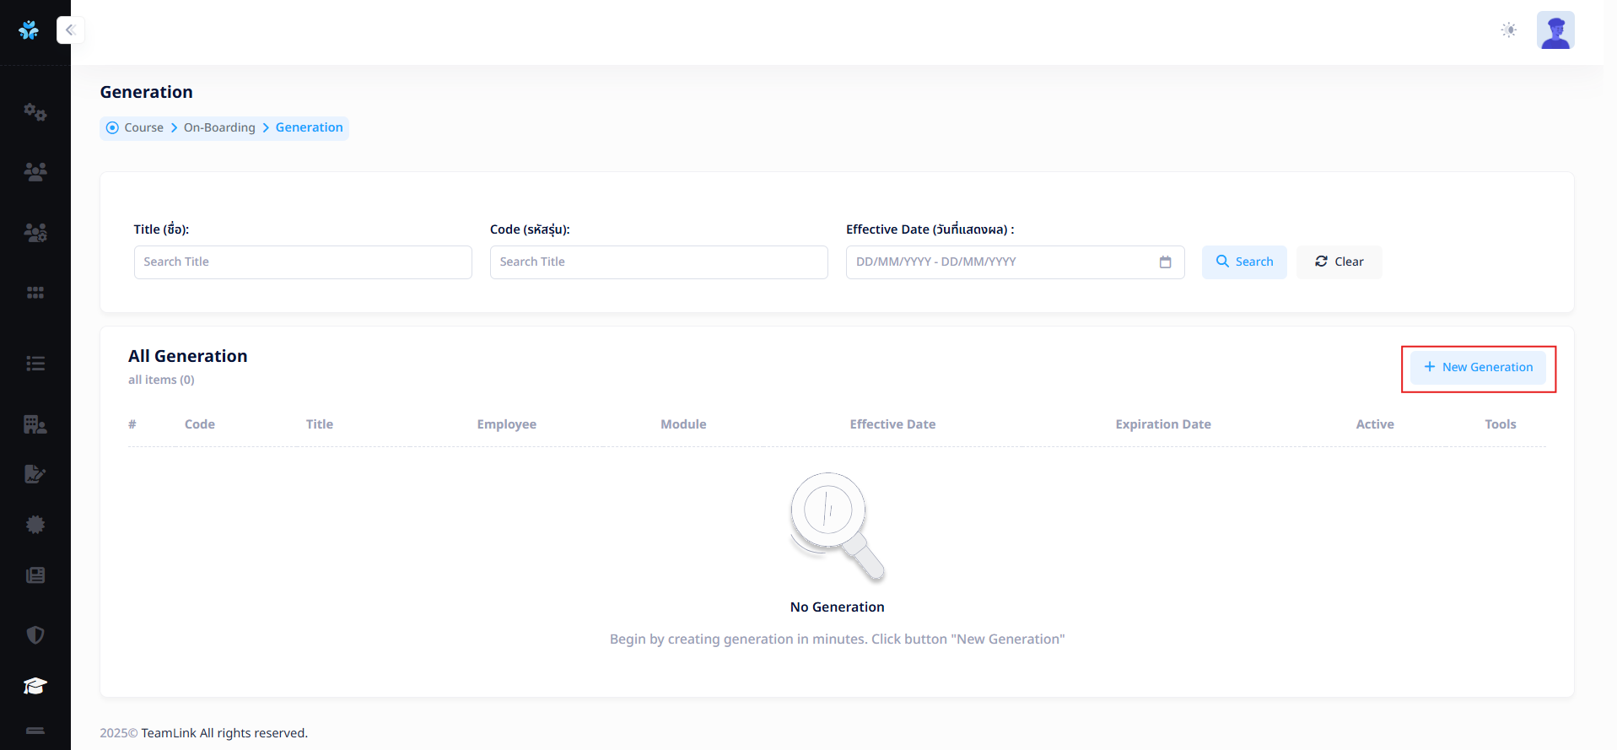1617x750 pixels.
Task: Open the document signing sidebar icon
Action: pyautogui.click(x=35, y=474)
